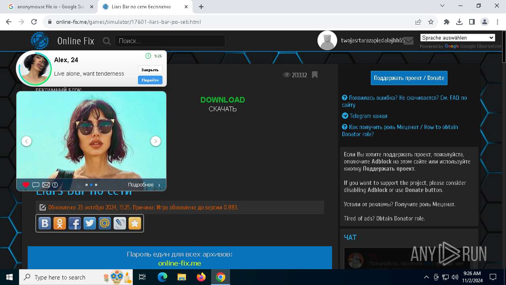The width and height of the screenshot is (506, 285).
Task: Click the Online Fix gear logo
Action: tap(40, 41)
